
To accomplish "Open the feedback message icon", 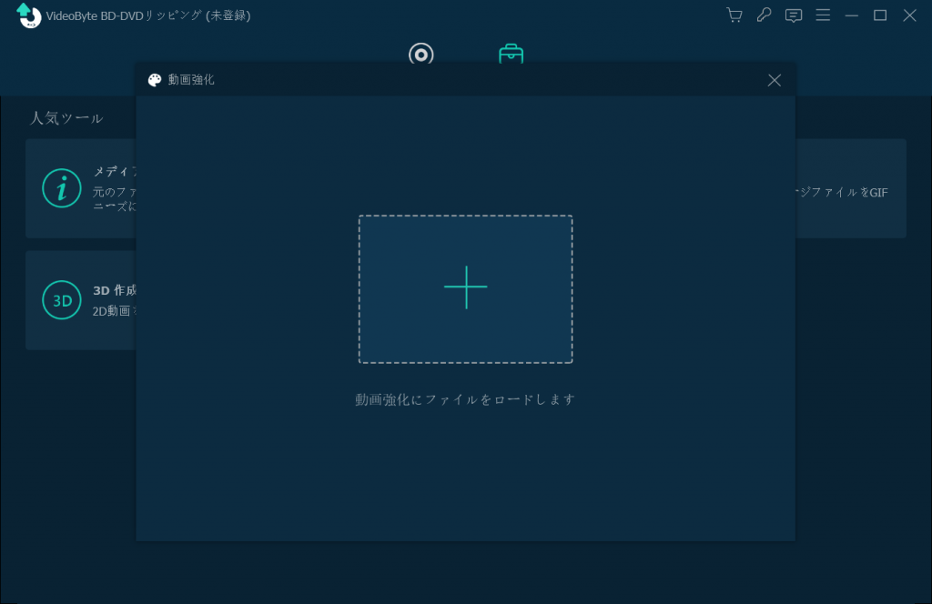I will pos(793,15).
